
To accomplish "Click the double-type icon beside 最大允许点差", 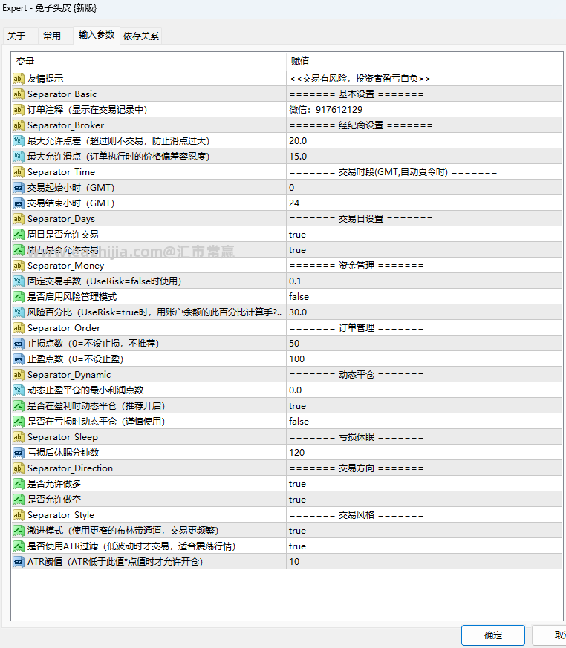I will [x=18, y=140].
